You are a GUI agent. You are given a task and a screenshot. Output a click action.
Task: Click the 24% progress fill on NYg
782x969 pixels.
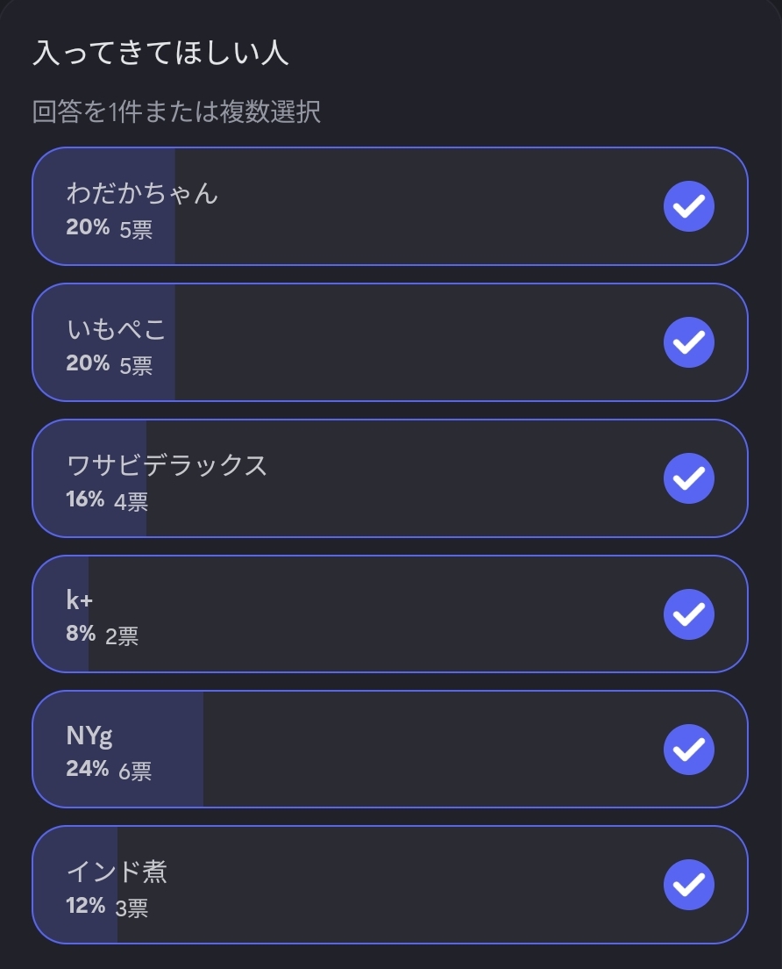pyautogui.click(x=117, y=750)
